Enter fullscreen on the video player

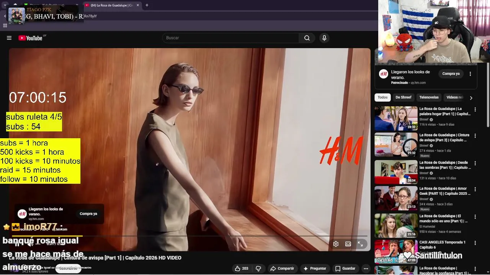(360, 244)
